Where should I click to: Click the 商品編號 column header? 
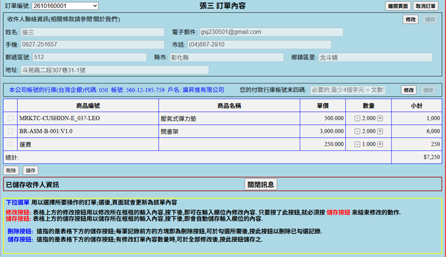click(x=88, y=106)
